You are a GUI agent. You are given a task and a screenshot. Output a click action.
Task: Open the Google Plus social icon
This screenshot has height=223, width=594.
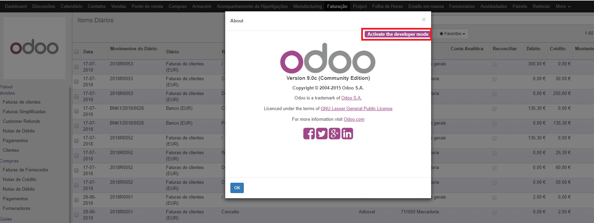tap(334, 134)
